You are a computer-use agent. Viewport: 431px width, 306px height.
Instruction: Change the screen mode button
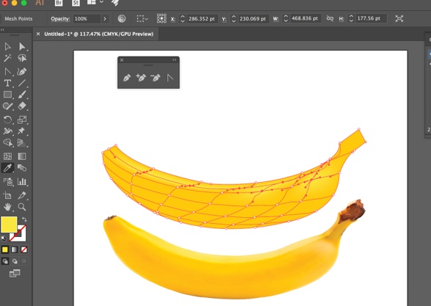pos(15,273)
